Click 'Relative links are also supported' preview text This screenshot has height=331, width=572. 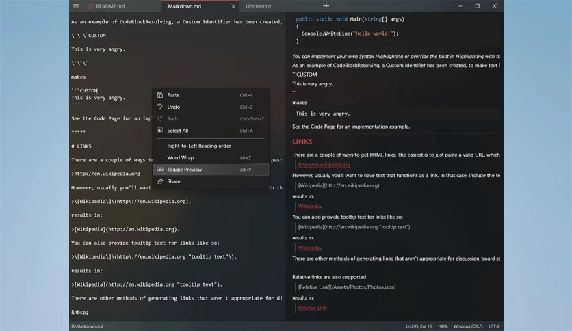(x=328, y=277)
